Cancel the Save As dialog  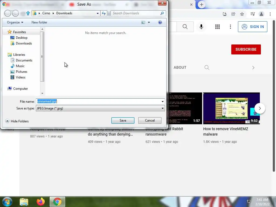[x=150, y=120]
